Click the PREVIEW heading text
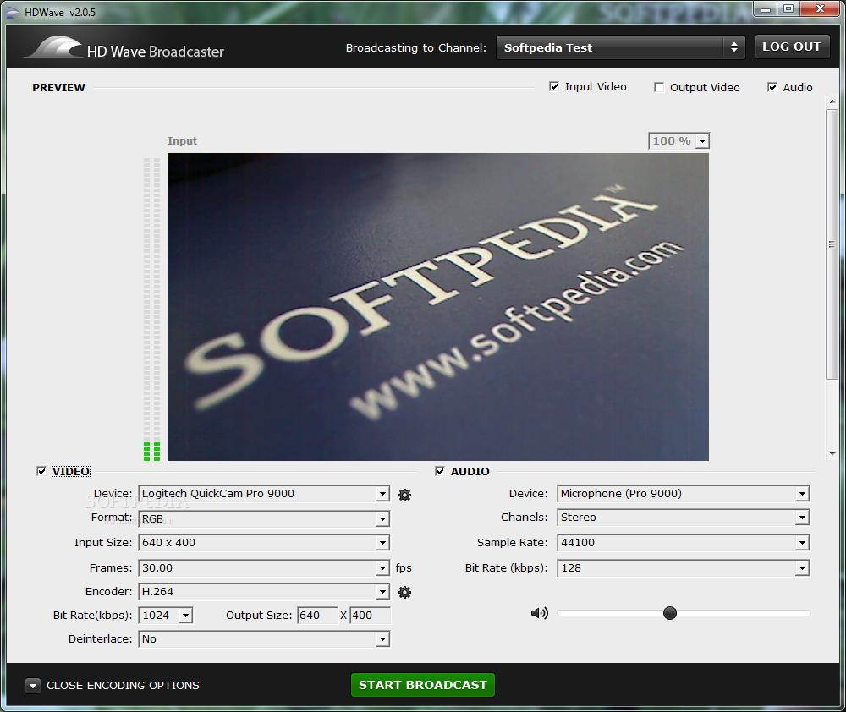Screen dimensions: 846x712 coord(59,87)
